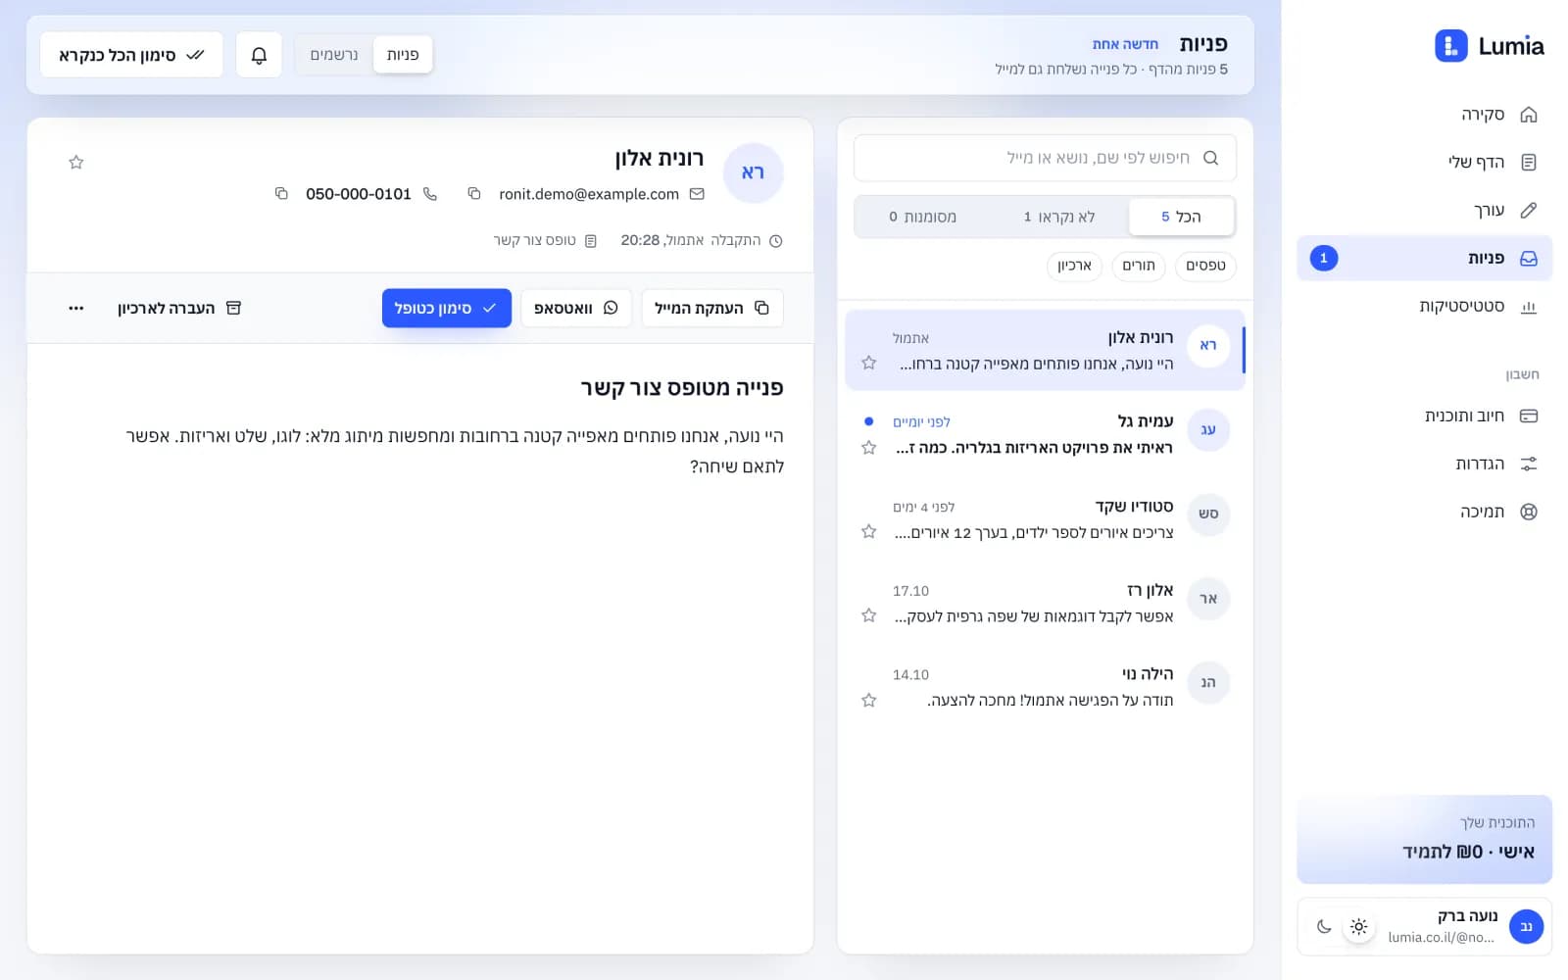Star the אלון רז inquiry row

(x=868, y=616)
